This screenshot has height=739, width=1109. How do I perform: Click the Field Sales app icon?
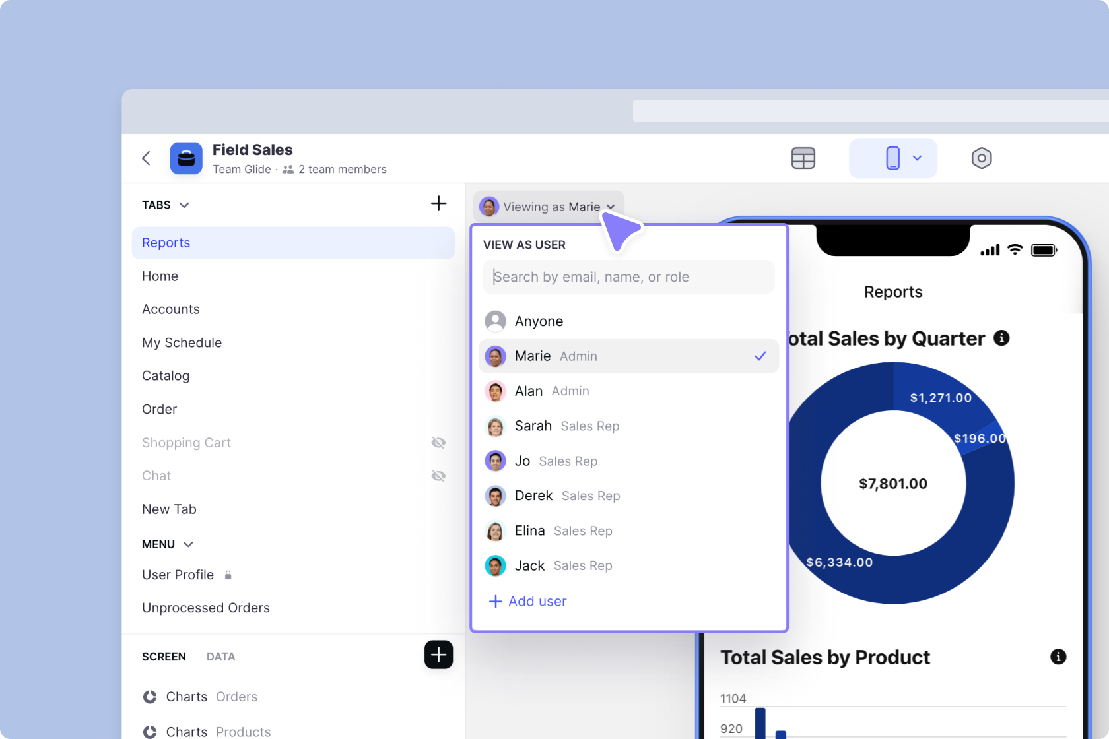point(185,158)
